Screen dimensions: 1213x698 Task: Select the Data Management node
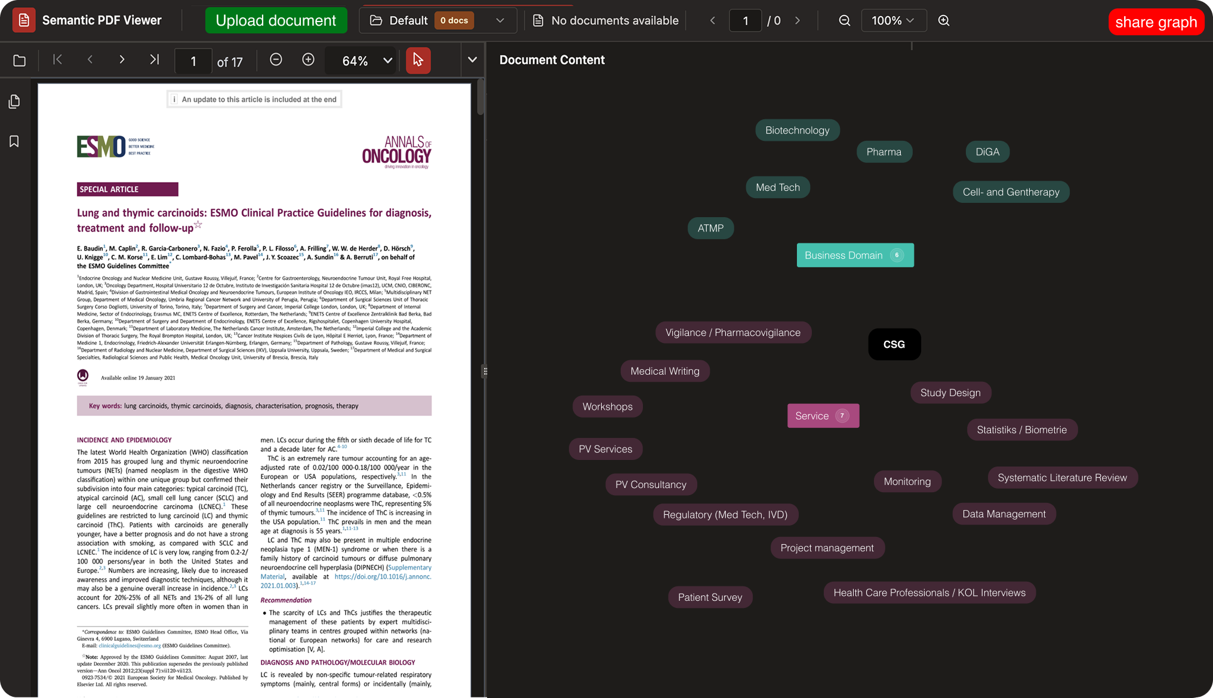tap(1004, 514)
